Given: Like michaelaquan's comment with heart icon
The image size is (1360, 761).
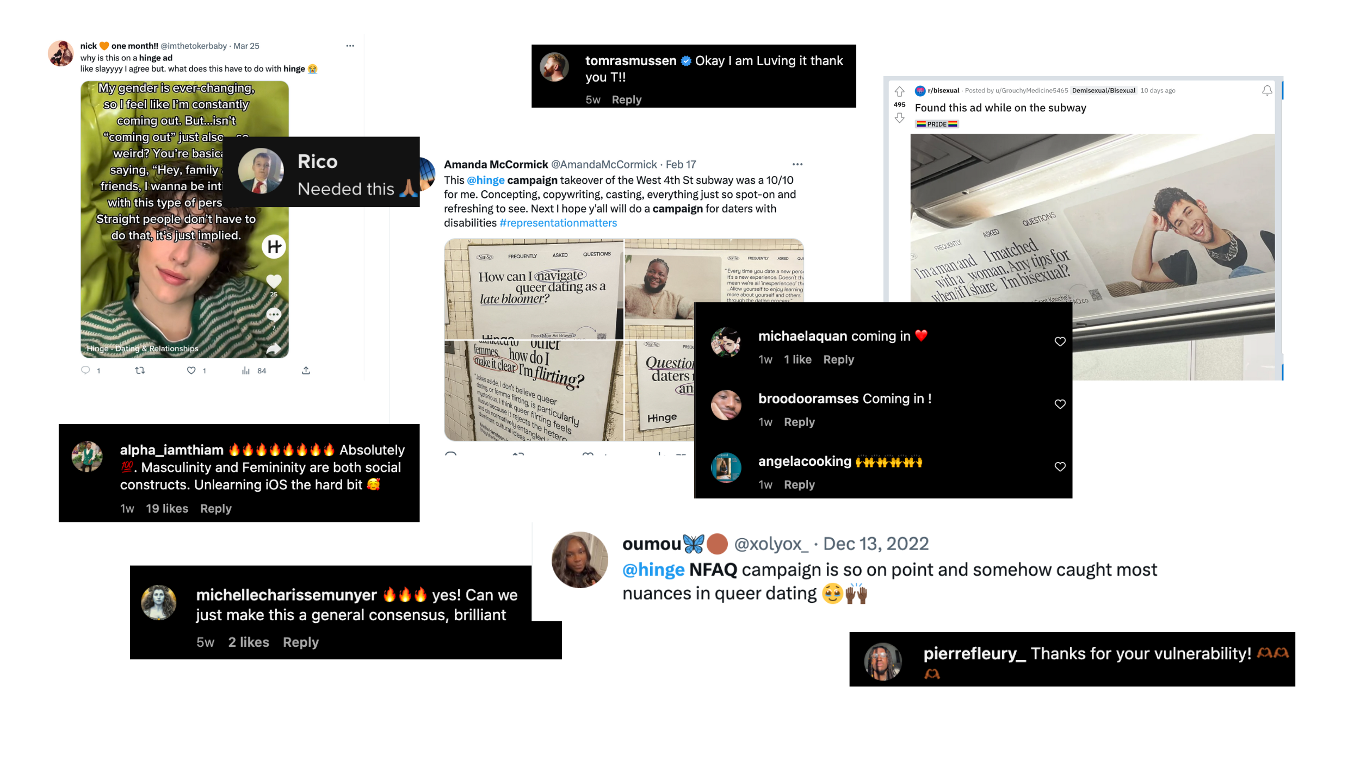Looking at the screenshot, I should (x=1060, y=341).
